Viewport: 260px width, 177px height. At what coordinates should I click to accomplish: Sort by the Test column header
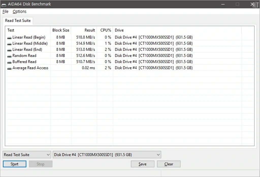click(x=28, y=30)
